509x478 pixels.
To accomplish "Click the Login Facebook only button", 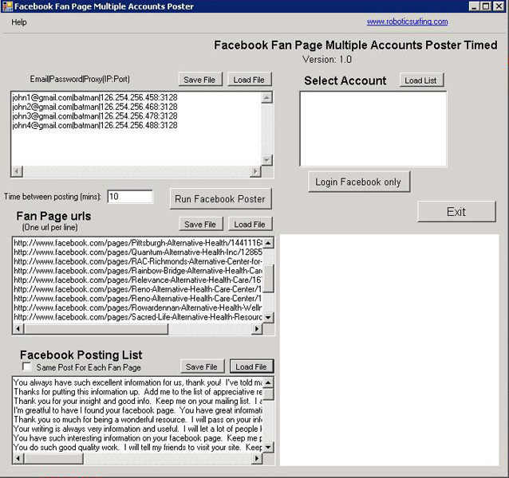I will click(x=359, y=182).
